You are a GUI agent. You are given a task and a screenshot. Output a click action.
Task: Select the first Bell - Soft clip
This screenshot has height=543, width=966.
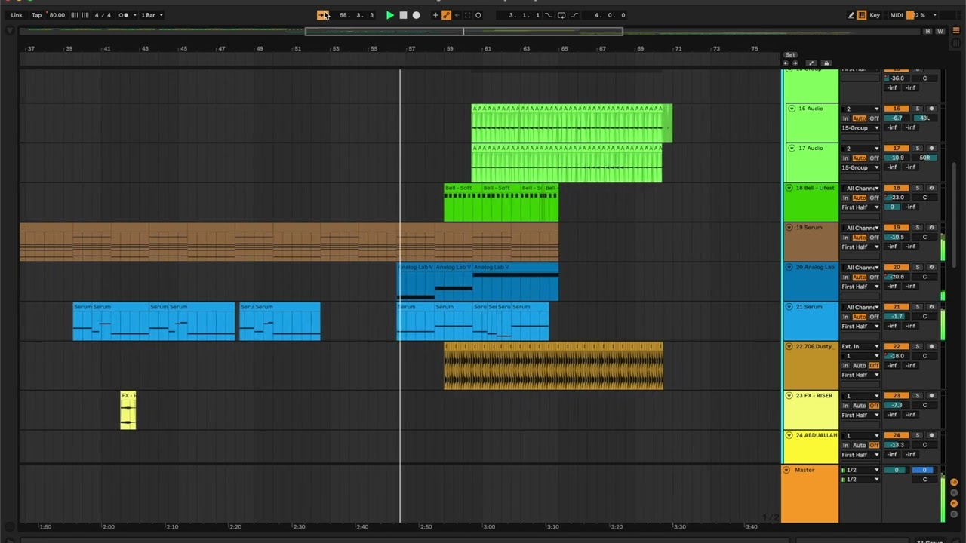[463, 202]
